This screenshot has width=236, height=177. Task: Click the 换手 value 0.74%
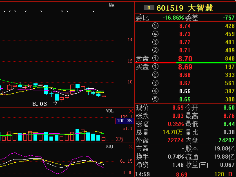click(176, 157)
